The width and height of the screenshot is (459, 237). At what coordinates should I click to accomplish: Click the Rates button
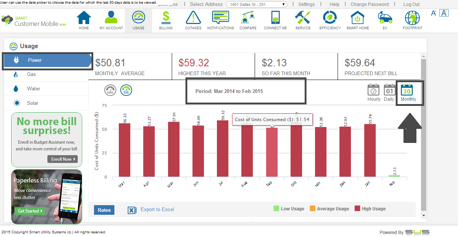coord(104,210)
